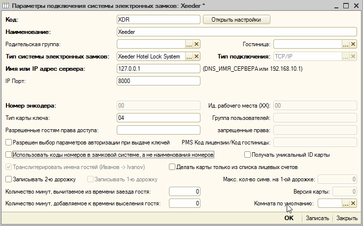The image size is (363, 226).
Task: Close the window using title bar X
Action: (356, 6)
